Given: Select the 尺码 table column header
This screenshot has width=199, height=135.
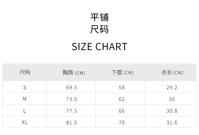Looking at the screenshot, I should tap(25, 72).
